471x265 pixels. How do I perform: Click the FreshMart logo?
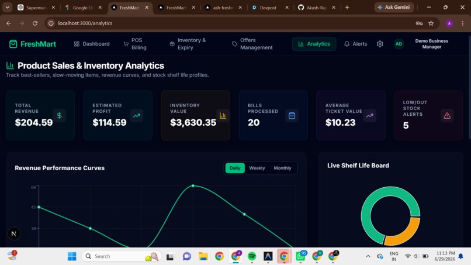pyautogui.click(x=33, y=44)
